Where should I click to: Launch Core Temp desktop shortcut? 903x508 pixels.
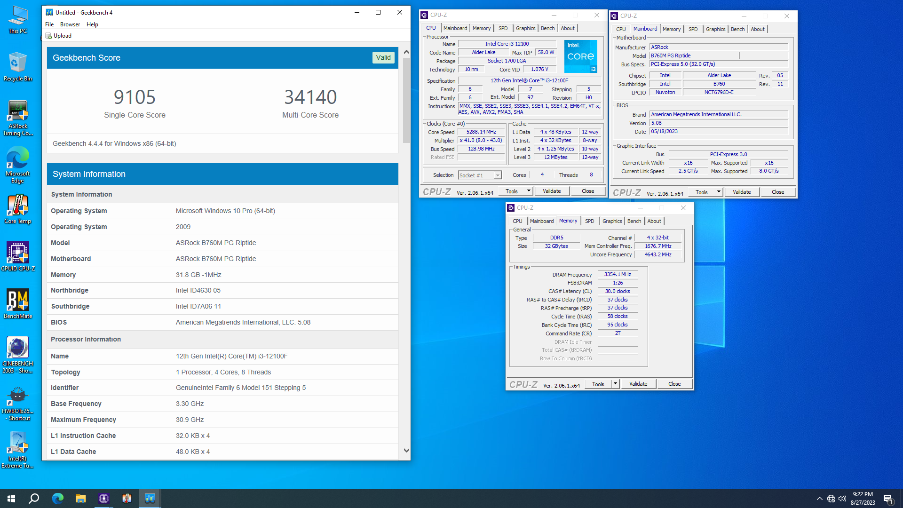click(18, 210)
